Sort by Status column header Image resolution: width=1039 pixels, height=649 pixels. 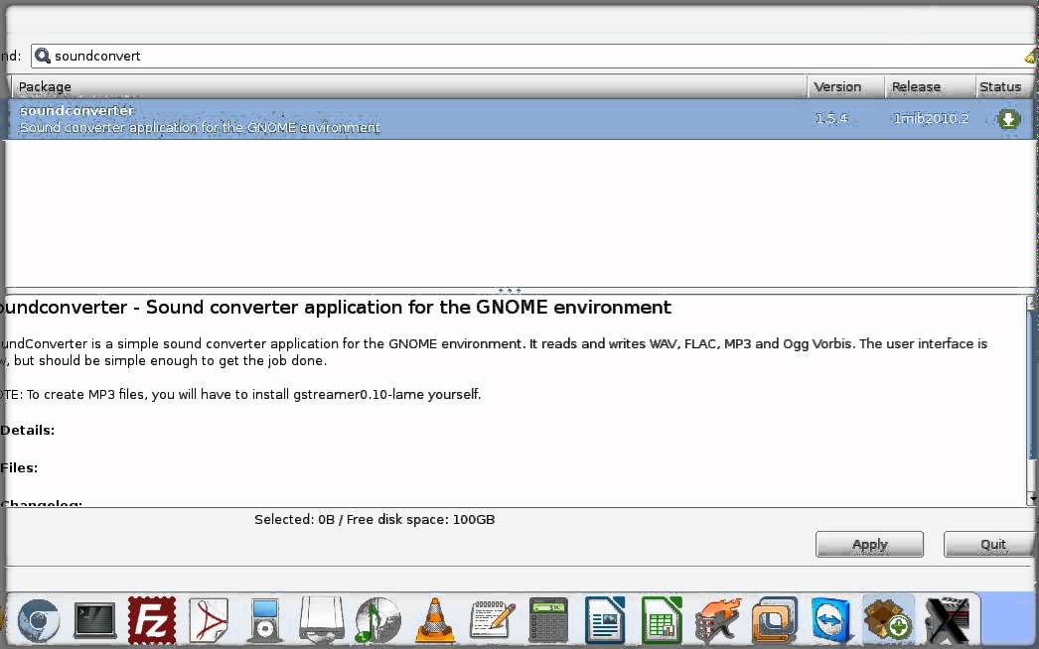[x=1003, y=86]
